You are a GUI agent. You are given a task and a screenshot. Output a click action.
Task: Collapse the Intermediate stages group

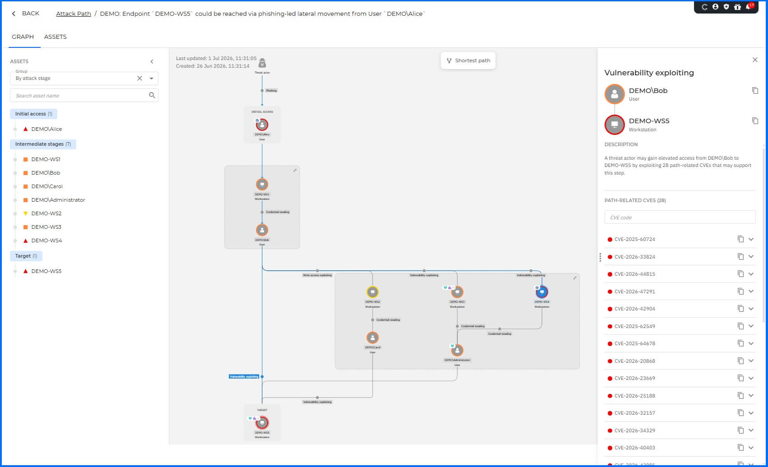point(43,144)
